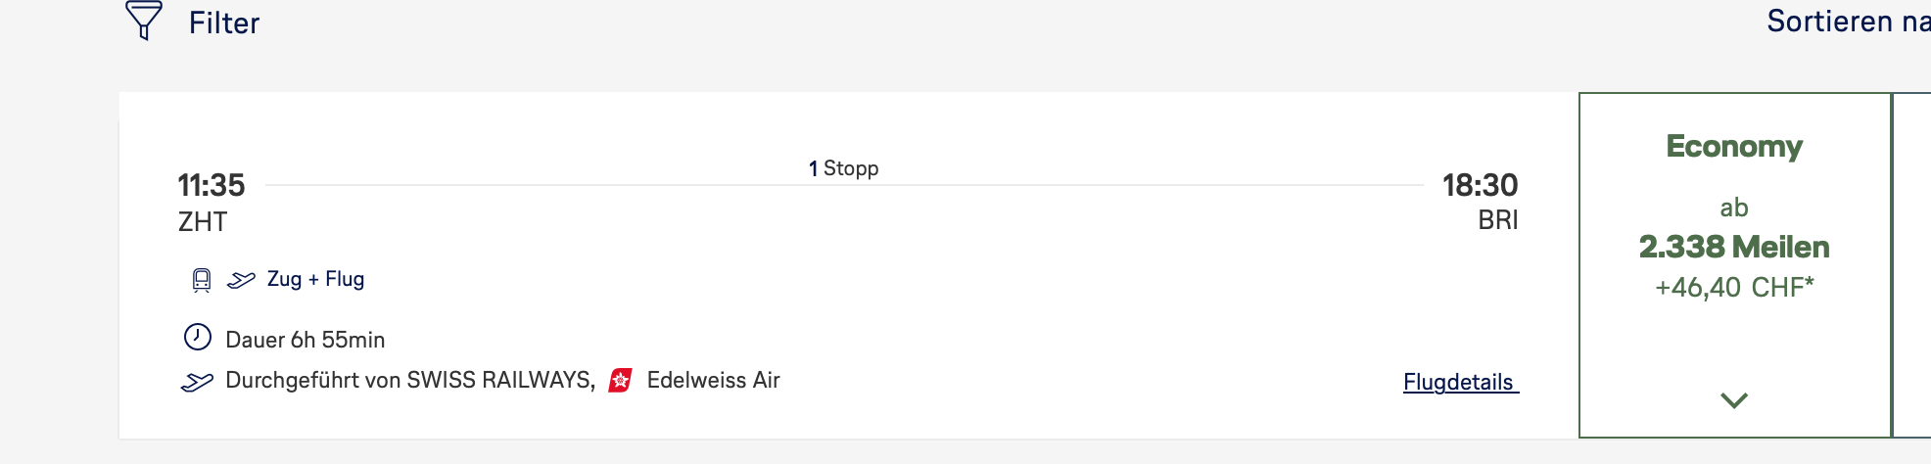
Task: Click the airplane icon beside Zug + Flug
Action: click(x=241, y=281)
